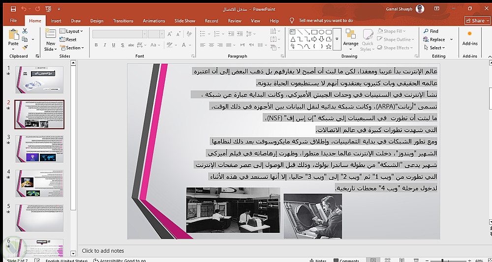
Task: Click the Share button
Action: [x=477, y=21]
